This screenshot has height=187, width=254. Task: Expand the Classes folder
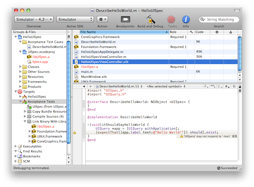(x=20, y=67)
